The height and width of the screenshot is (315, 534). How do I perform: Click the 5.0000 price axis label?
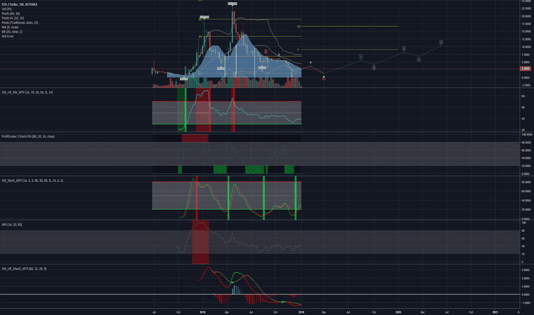525,62
